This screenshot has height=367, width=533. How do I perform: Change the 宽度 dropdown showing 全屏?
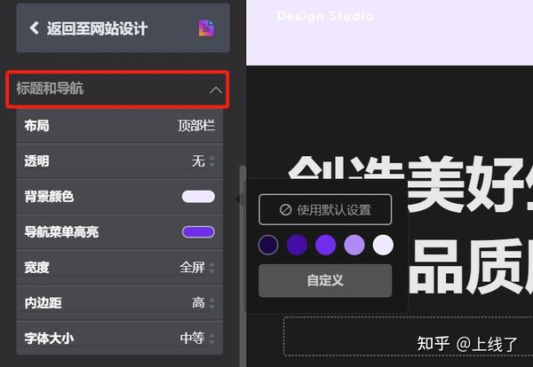(x=197, y=268)
